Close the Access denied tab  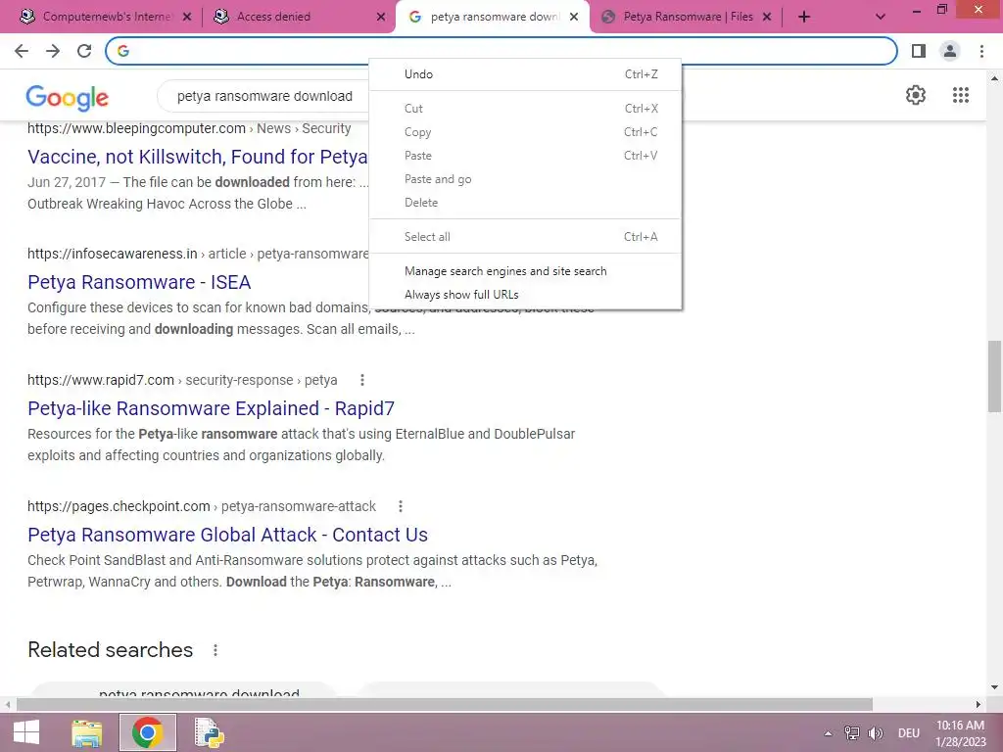tap(381, 17)
